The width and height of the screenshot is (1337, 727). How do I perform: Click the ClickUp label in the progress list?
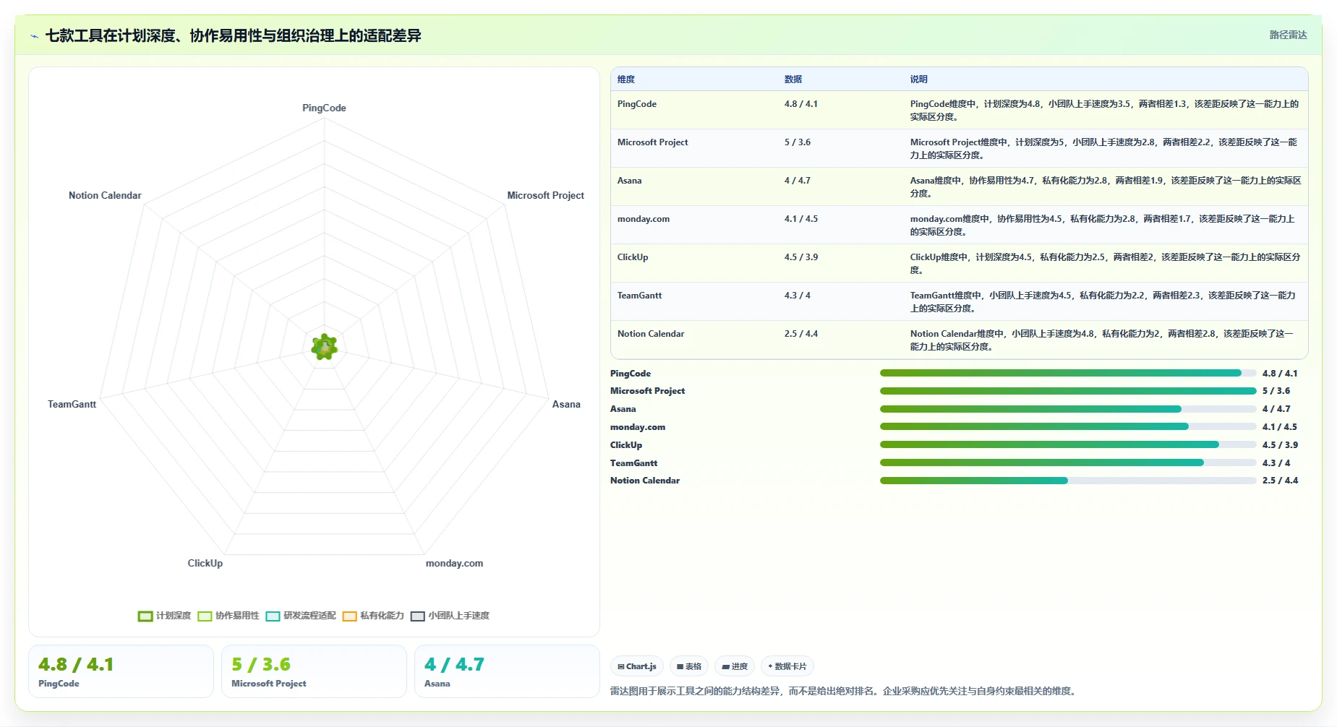(x=626, y=445)
